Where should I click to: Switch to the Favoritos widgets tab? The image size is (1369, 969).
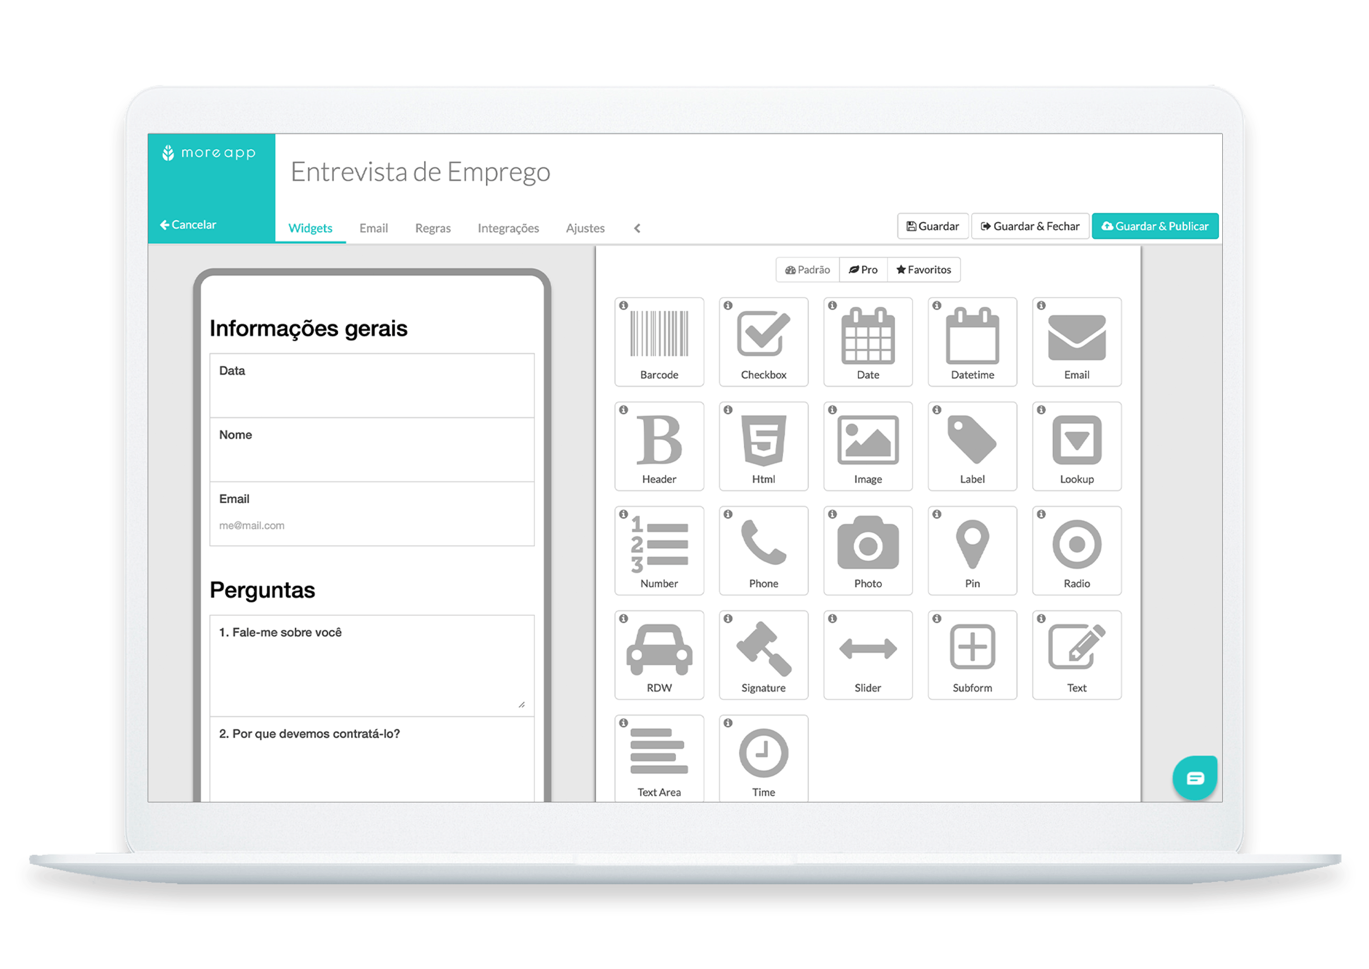[x=922, y=270]
